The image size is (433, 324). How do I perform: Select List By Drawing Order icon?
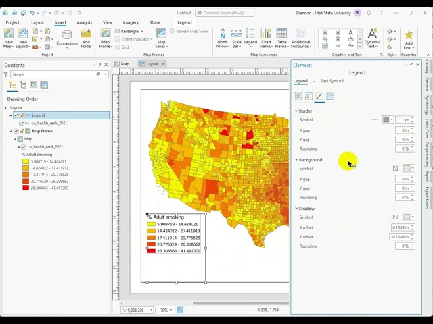[x=12, y=86]
